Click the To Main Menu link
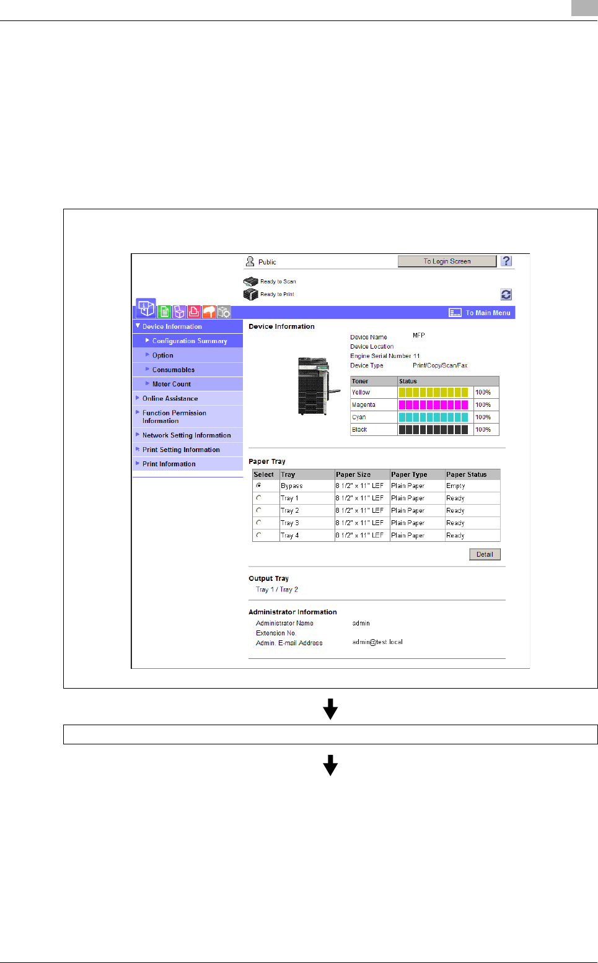The image size is (598, 963). [488, 313]
